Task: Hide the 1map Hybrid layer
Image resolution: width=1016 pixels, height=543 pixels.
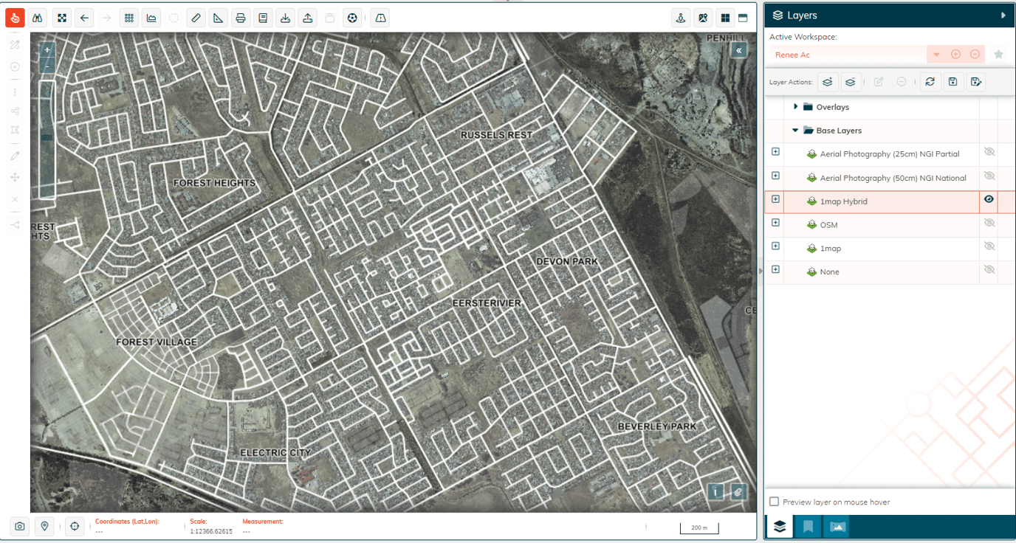Action: coord(989,199)
